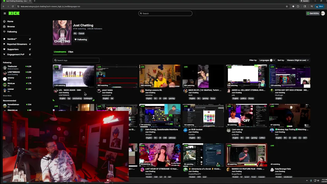
Task: Open AIDEN vs. HELLBENT stream thumbnail
Action: point(247,76)
